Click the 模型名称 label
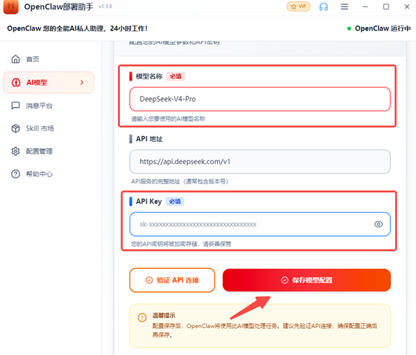Screen dimensions: 416x355 149,76
